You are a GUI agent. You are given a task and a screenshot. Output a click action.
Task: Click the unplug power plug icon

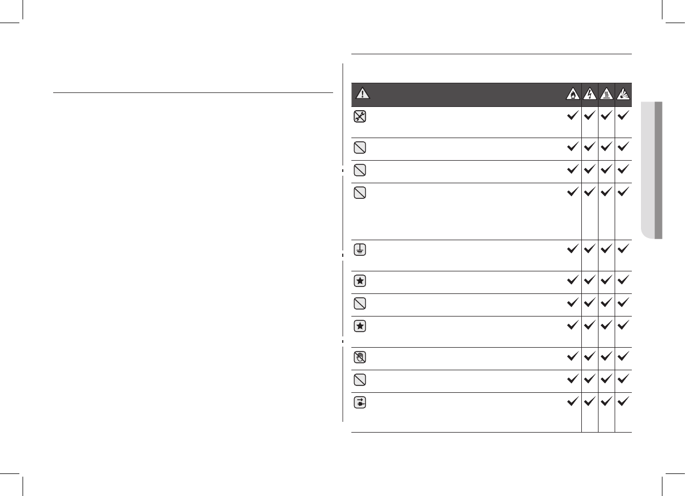pyautogui.click(x=360, y=402)
